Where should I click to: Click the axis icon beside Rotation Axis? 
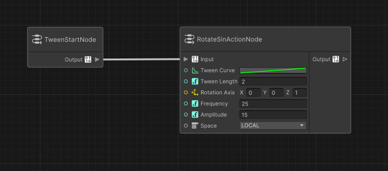tap(195, 92)
